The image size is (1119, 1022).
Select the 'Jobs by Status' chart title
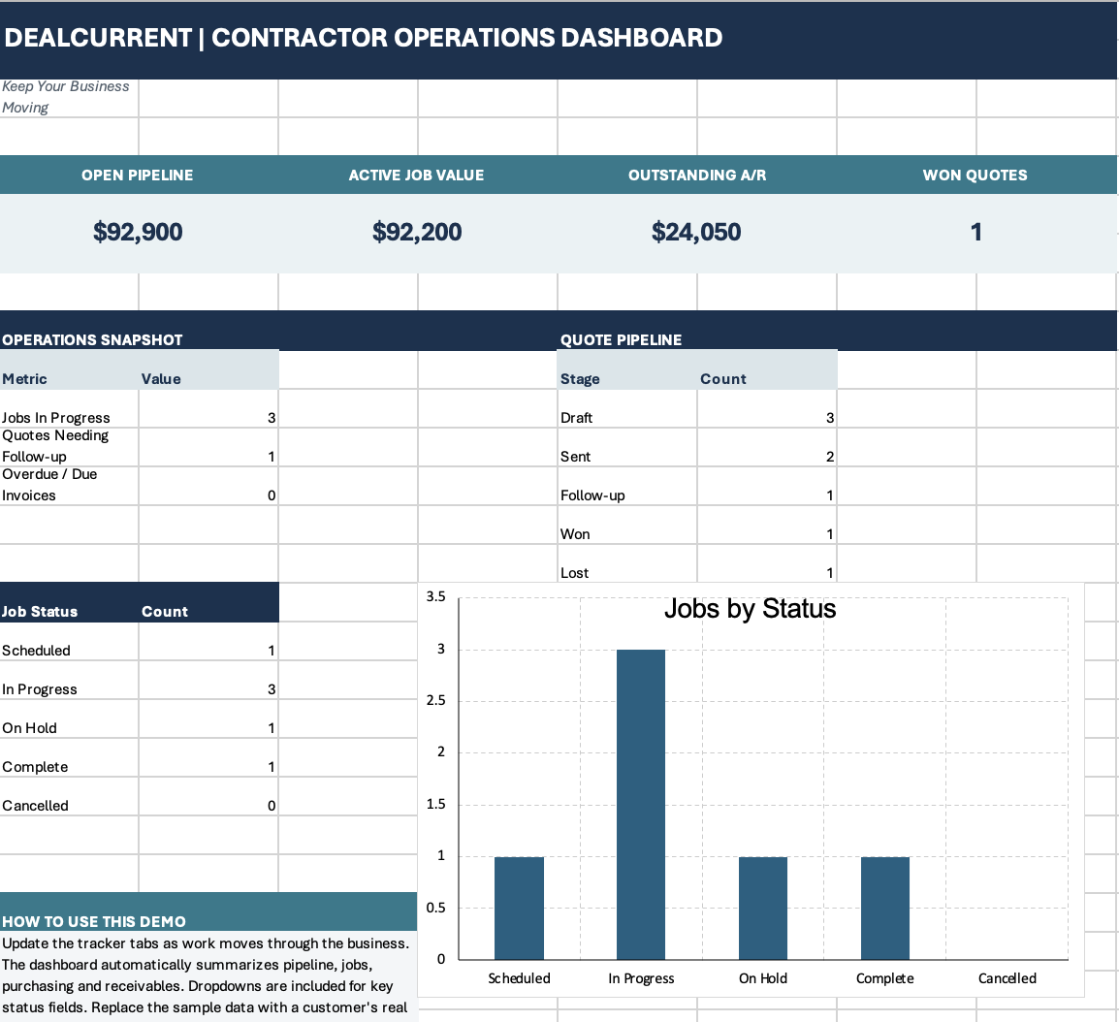[751, 609]
